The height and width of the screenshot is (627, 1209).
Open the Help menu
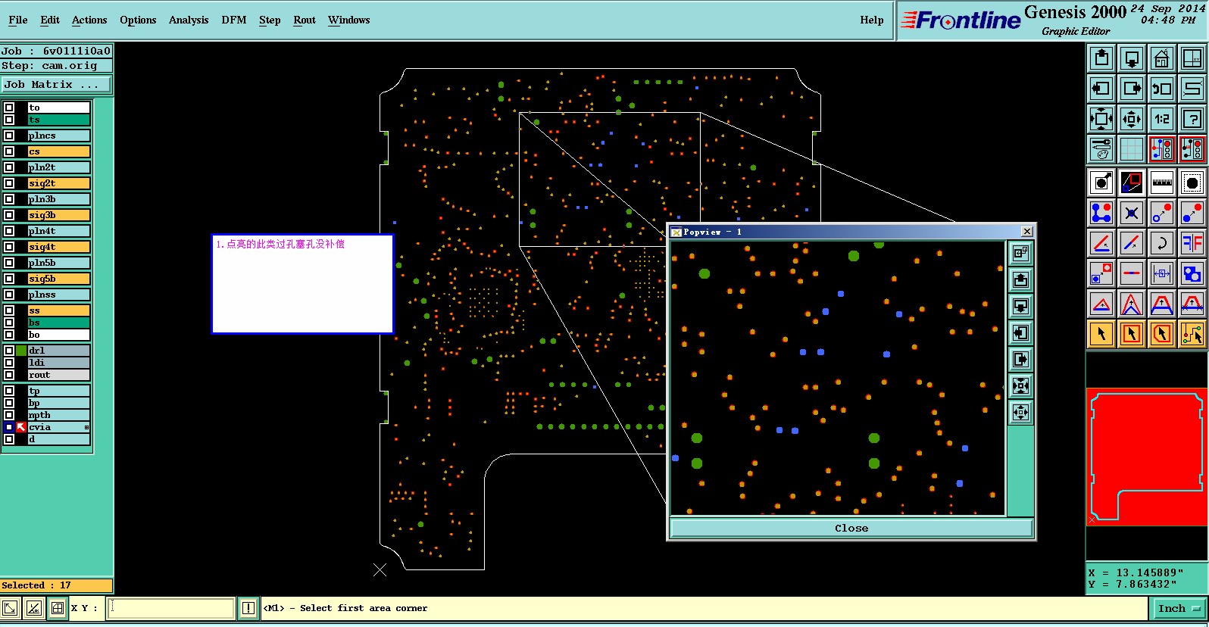click(872, 20)
